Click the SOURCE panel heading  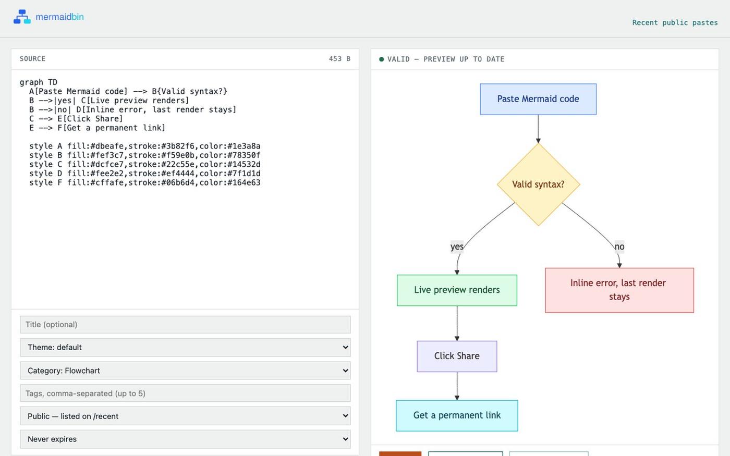point(32,59)
